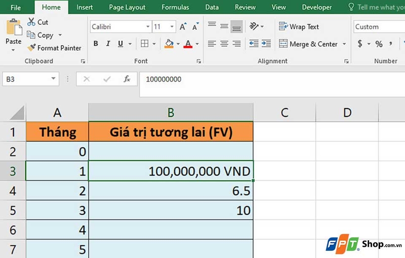
Task: Select cell Giá trị tương lai (FV)
Action: click(171, 132)
